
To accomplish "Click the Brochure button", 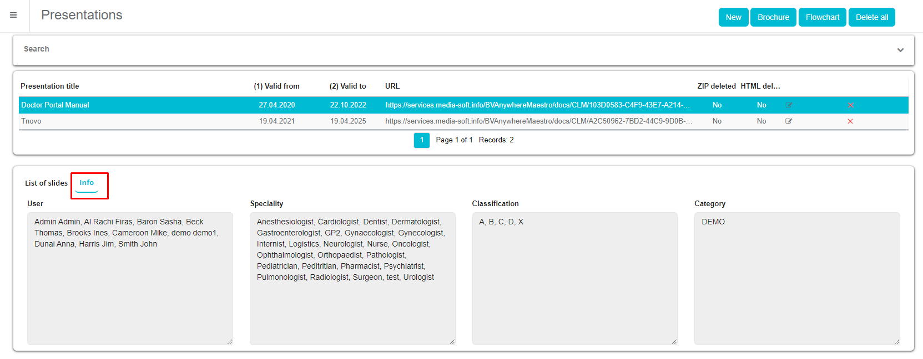I will pos(773,17).
